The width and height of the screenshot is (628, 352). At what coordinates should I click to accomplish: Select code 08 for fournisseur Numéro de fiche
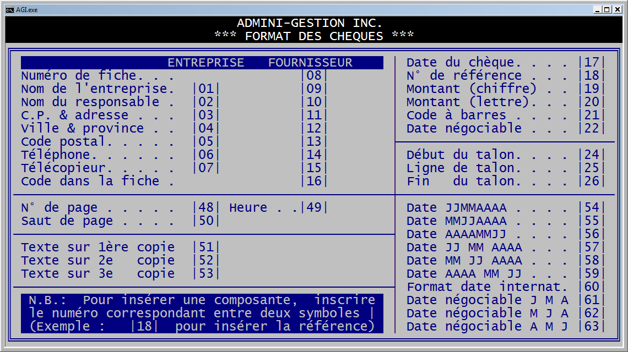[x=314, y=76]
